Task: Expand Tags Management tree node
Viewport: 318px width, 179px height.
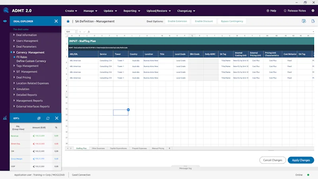Action: click(x=14, y=66)
